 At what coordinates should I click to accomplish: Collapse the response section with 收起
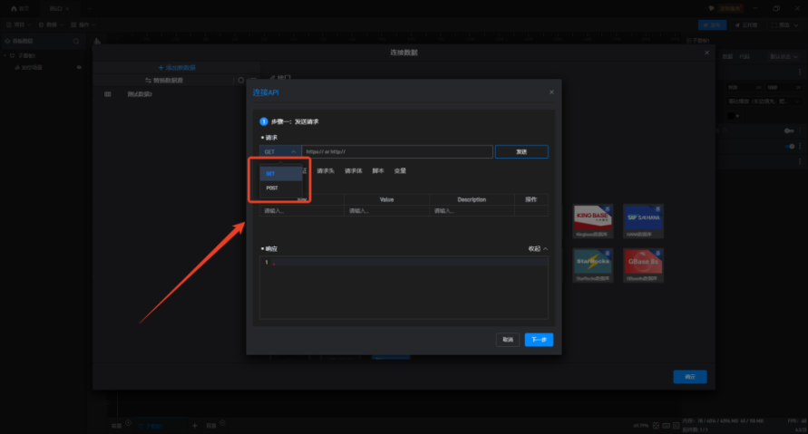tap(539, 248)
